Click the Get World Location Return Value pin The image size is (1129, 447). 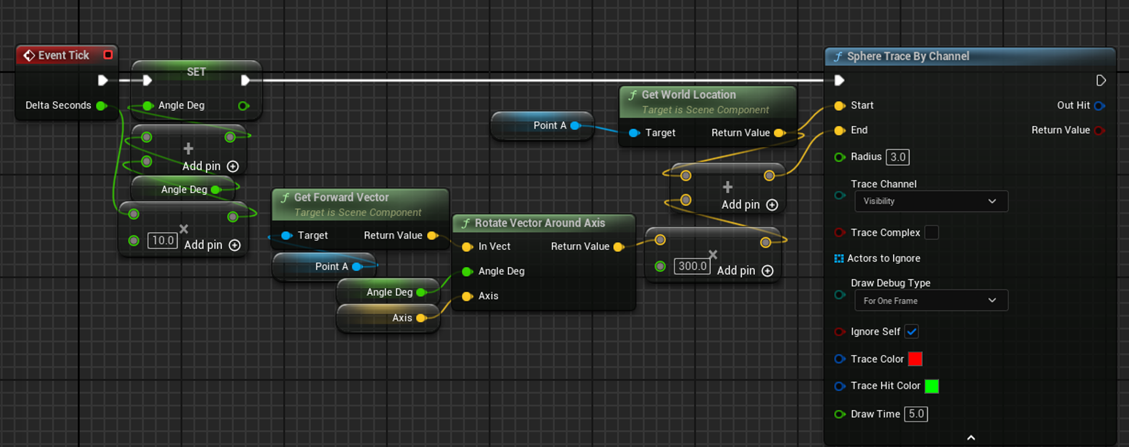tap(779, 133)
